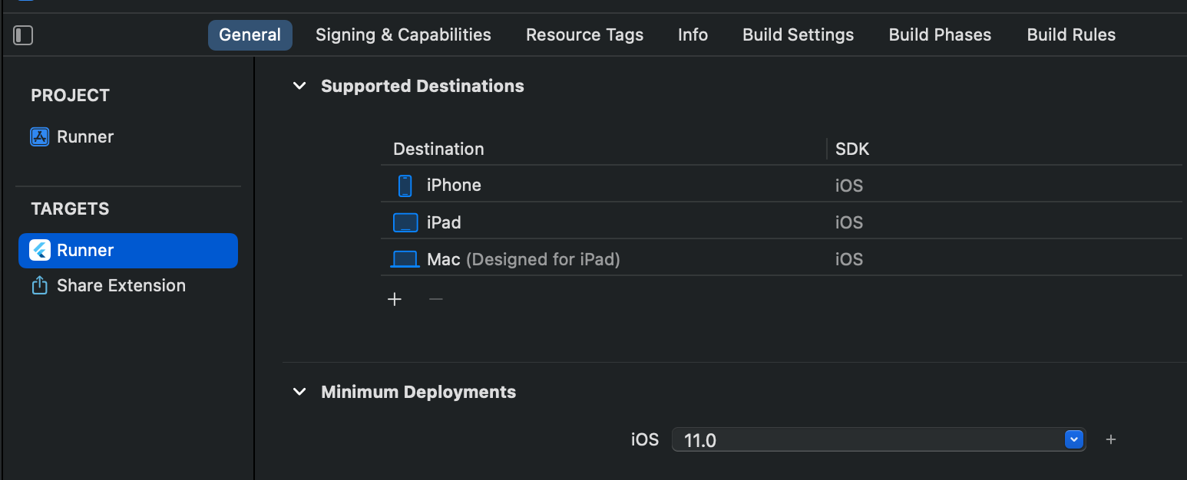The width and height of the screenshot is (1187, 480).
Task: Select the Share Extension target
Action: click(121, 286)
